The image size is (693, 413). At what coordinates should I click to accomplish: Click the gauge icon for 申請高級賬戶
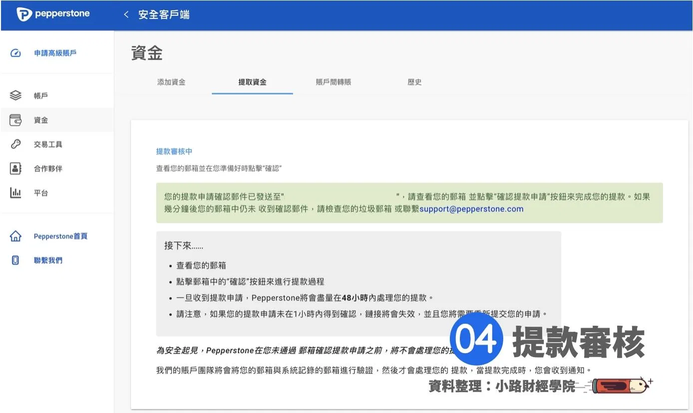point(15,53)
